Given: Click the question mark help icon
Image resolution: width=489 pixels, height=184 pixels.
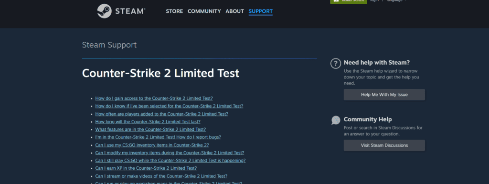Looking at the screenshot, I should click(x=336, y=64).
